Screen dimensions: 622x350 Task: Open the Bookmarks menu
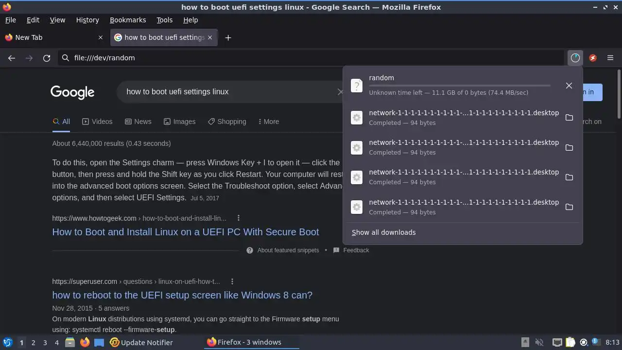point(128,20)
